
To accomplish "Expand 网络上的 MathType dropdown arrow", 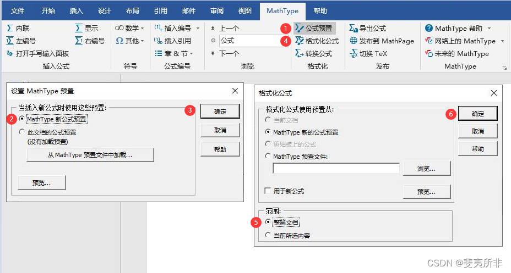I will pos(502,41).
